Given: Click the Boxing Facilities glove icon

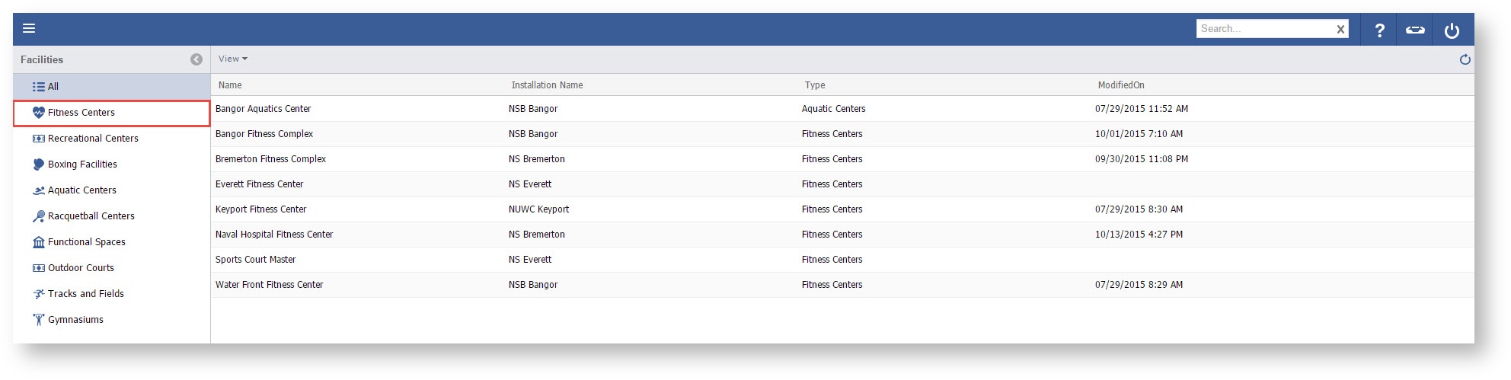Looking at the screenshot, I should pos(39,164).
